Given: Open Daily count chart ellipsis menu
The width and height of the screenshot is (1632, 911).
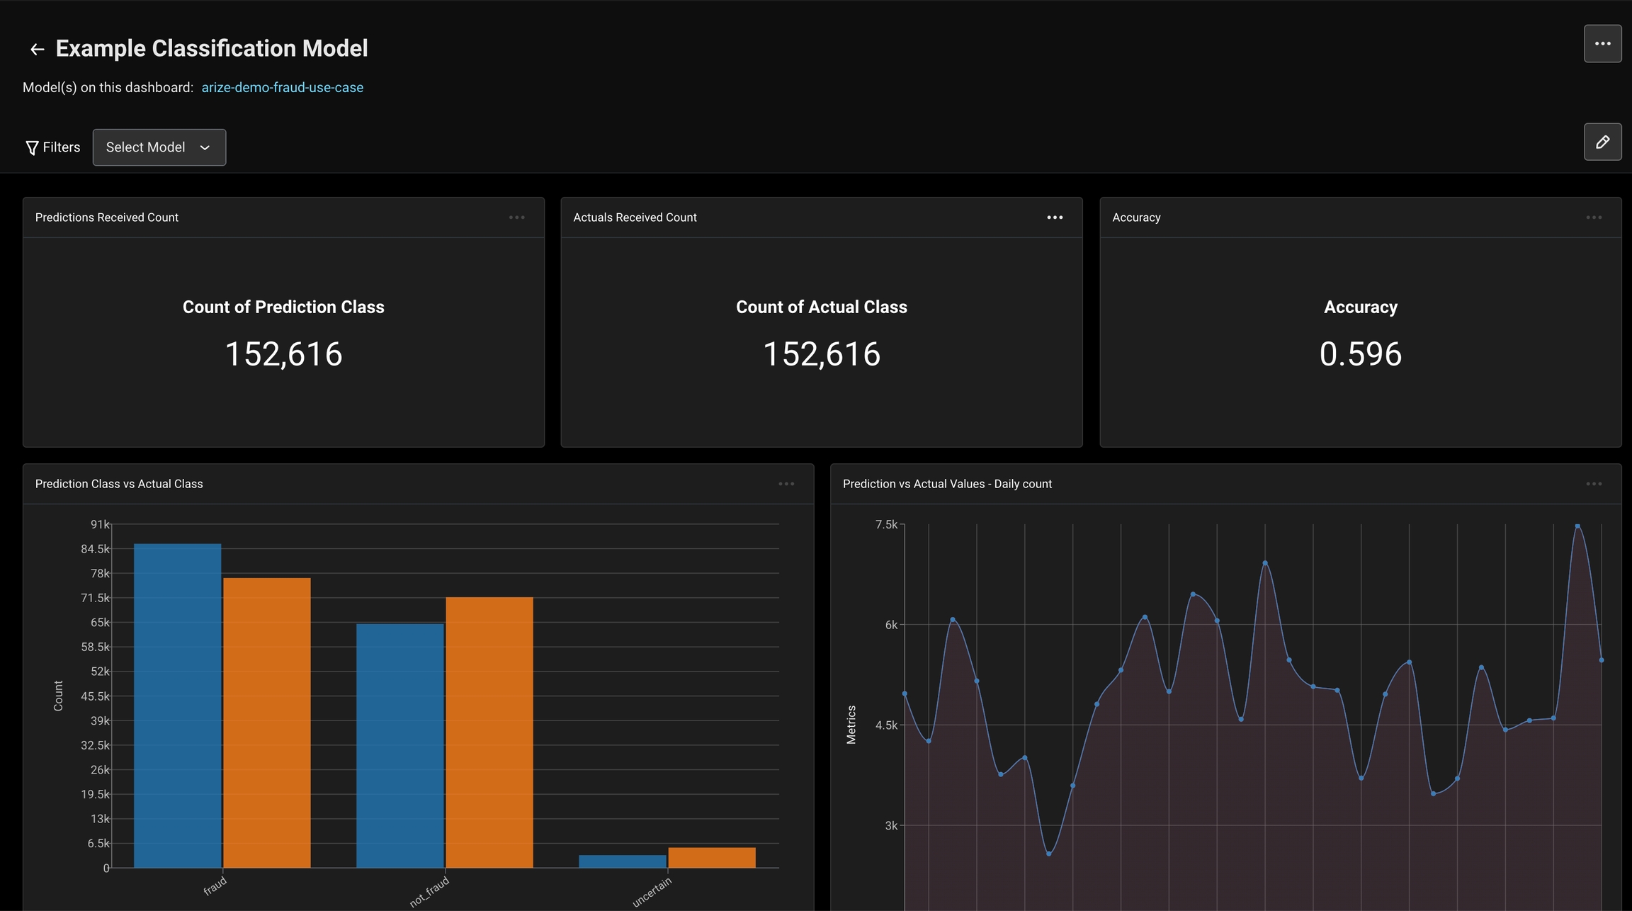Looking at the screenshot, I should pyautogui.click(x=1594, y=484).
